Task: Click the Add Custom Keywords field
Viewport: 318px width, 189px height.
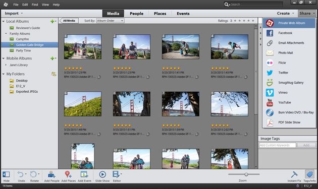Action: click(278, 145)
